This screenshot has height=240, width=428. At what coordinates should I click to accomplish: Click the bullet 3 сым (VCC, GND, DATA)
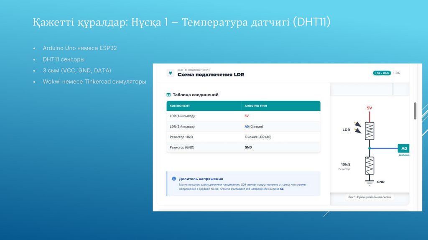[77, 70]
